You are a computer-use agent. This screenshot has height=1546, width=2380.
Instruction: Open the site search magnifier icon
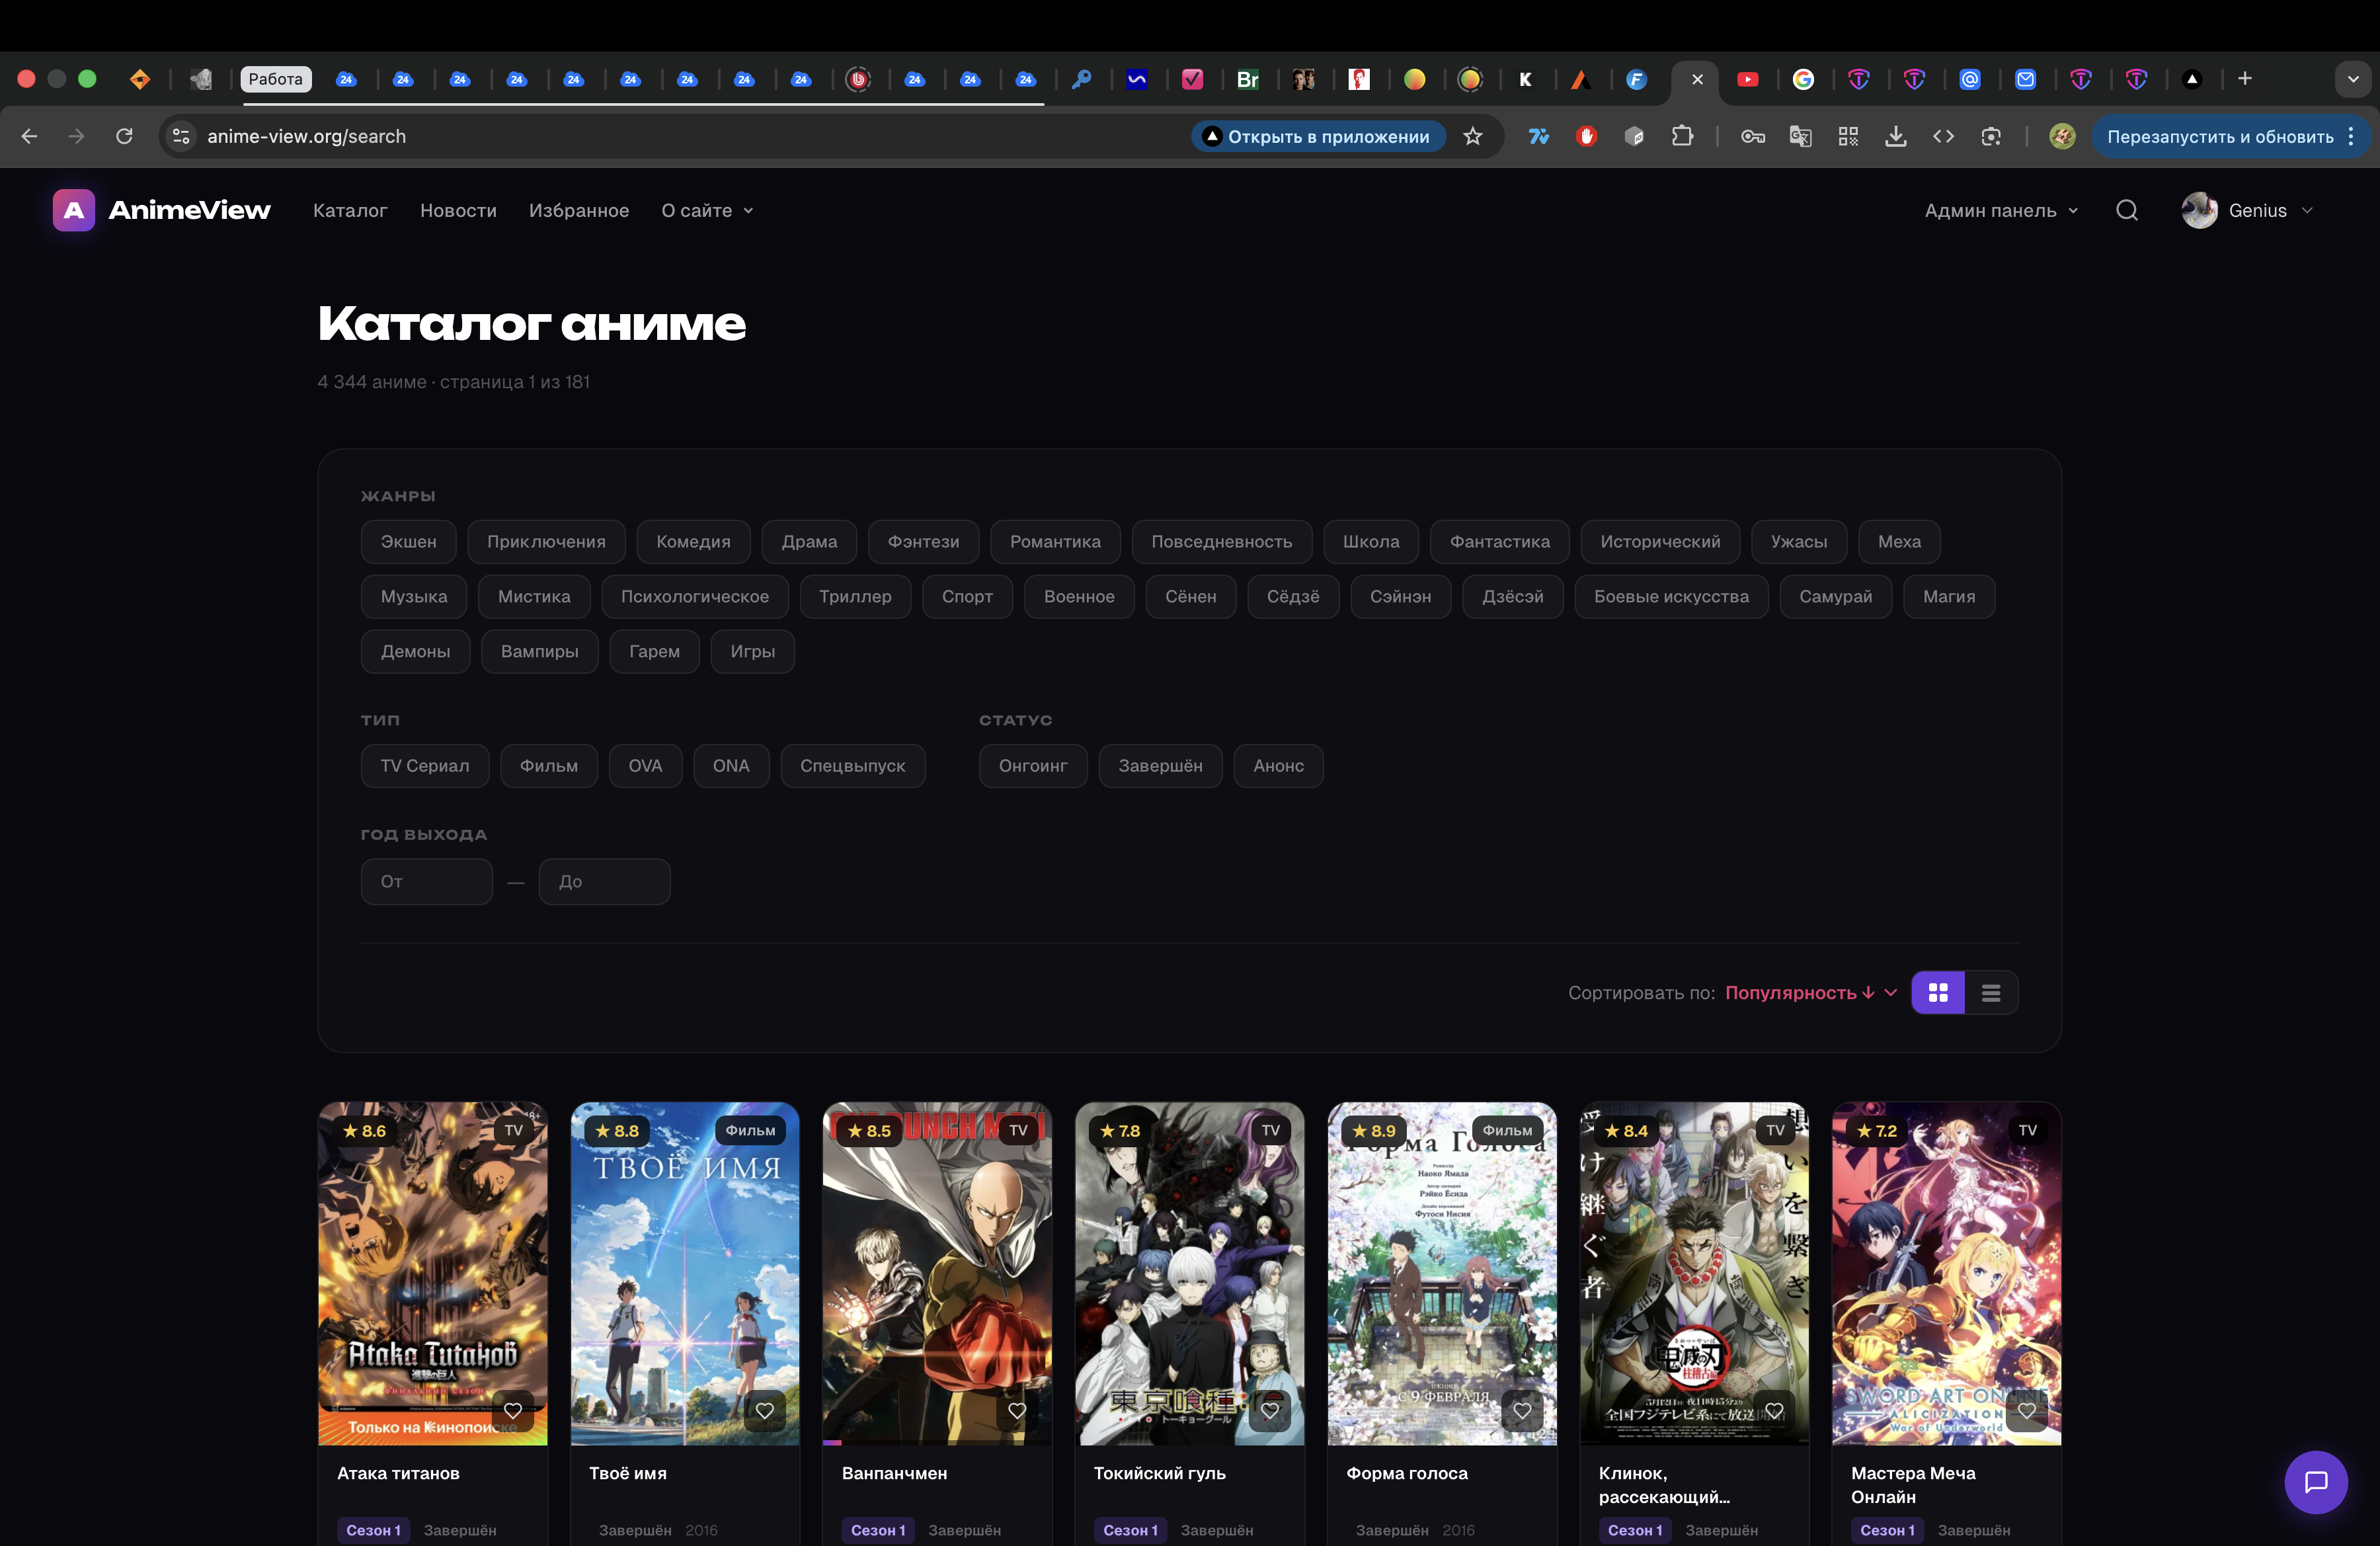coord(2126,210)
